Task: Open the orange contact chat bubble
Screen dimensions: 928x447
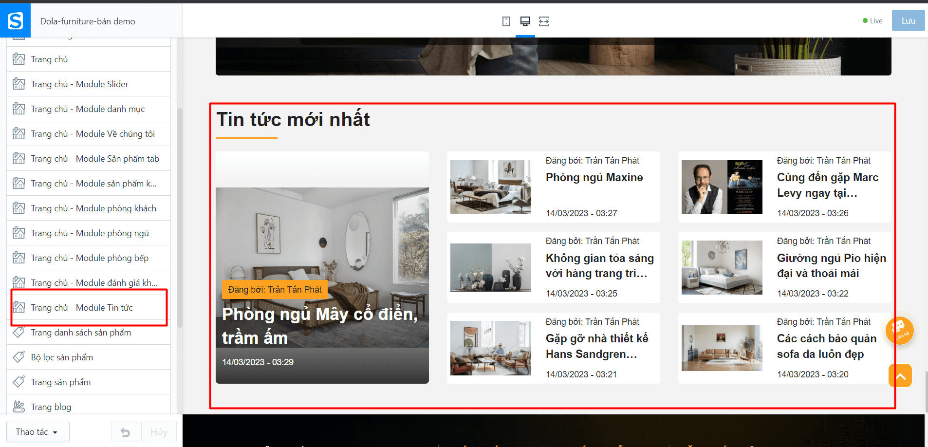Action: [899, 331]
